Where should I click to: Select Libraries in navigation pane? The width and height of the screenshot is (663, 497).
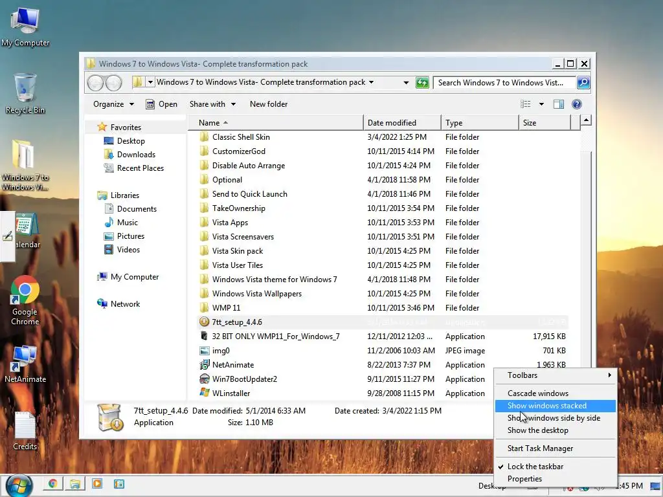(125, 195)
